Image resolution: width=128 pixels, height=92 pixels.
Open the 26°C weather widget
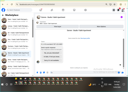[x=92, y=84]
